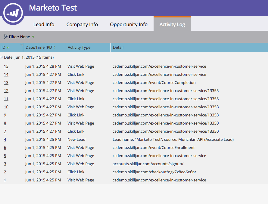The image size is (268, 204).
Task: Open activity ID 14 link
Action: point(6,75)
